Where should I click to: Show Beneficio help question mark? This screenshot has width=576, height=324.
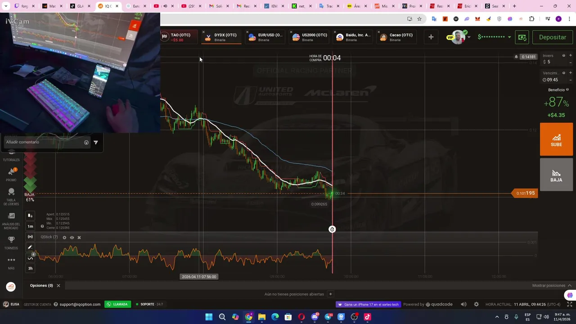(x=567, y=90)
